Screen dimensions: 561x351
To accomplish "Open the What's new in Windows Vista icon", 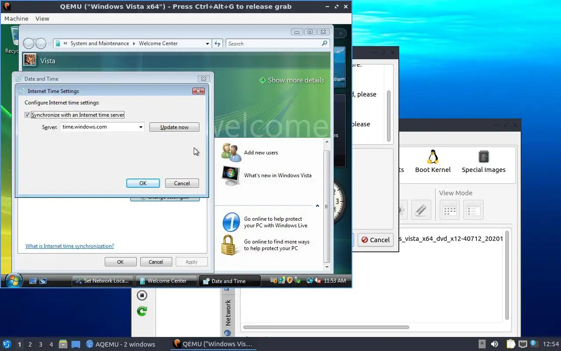I will click(231, 175).
